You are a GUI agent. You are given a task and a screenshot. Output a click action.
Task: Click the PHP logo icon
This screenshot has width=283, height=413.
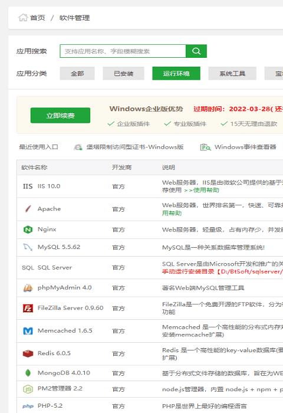28,406
